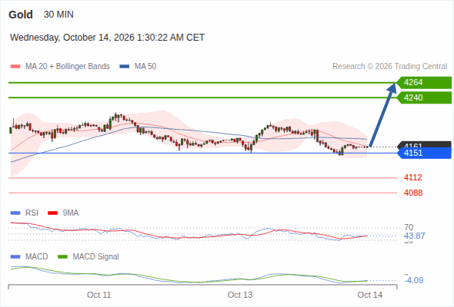Click the RSI value 43.87
This screenshot has width=454, height=307.
click(415, 236)
